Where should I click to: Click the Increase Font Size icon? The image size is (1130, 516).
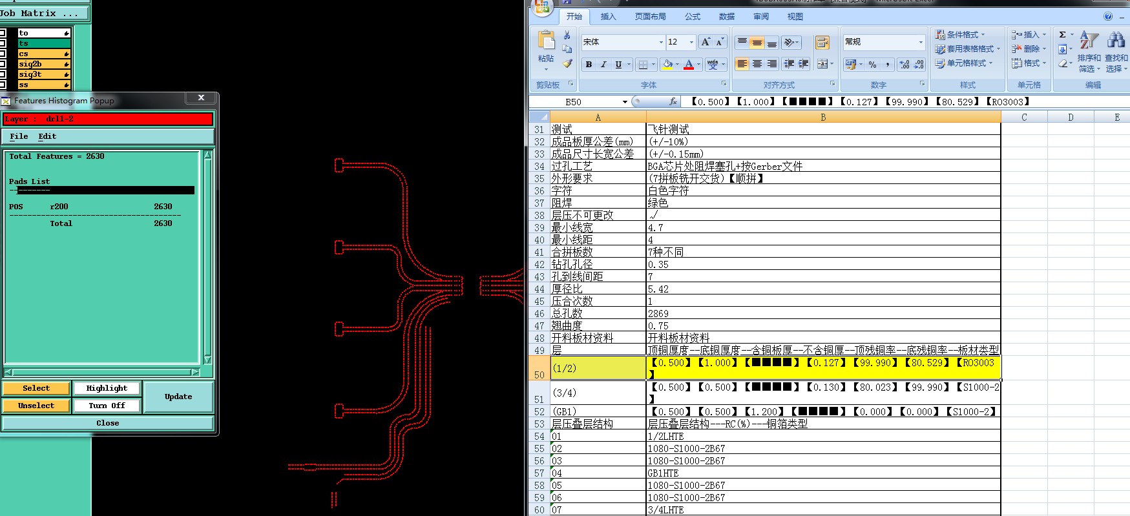click(706, 42)
